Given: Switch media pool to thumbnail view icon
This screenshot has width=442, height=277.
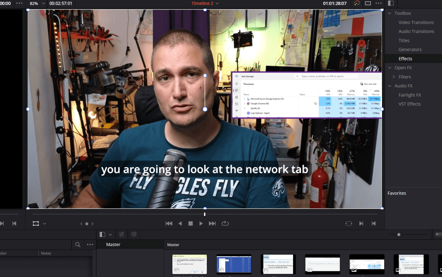Looking at the screenshot, I should coord(439,234).
